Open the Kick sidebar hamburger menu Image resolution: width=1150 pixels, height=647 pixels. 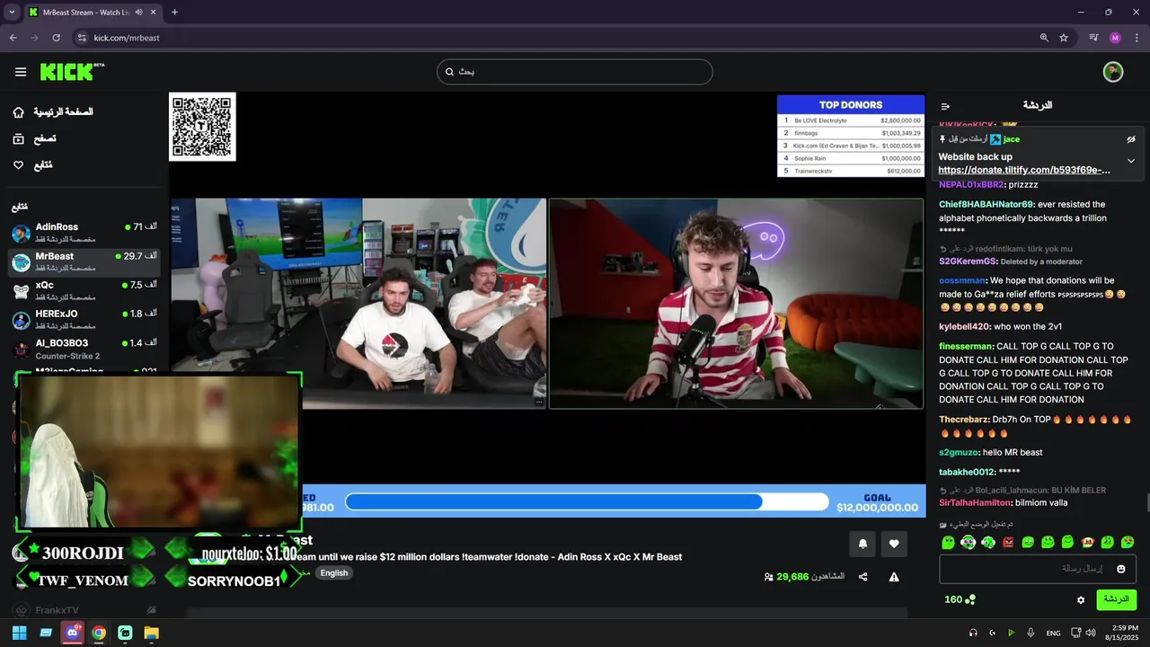[x=21, y=72]
